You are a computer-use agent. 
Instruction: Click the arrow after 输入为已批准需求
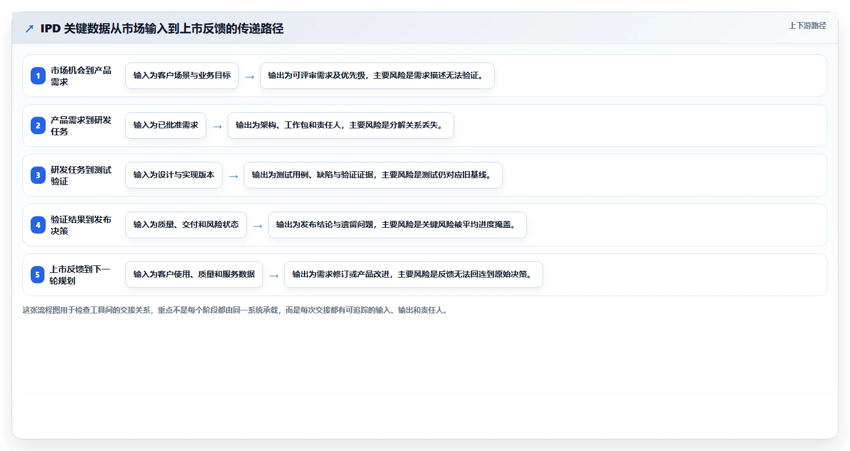(x=217, y=126)
